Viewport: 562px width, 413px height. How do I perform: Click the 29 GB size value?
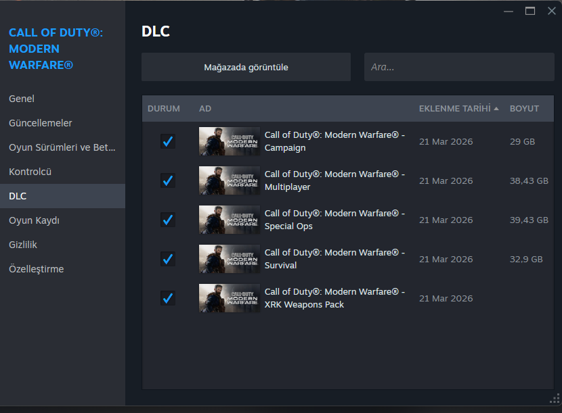522,142
